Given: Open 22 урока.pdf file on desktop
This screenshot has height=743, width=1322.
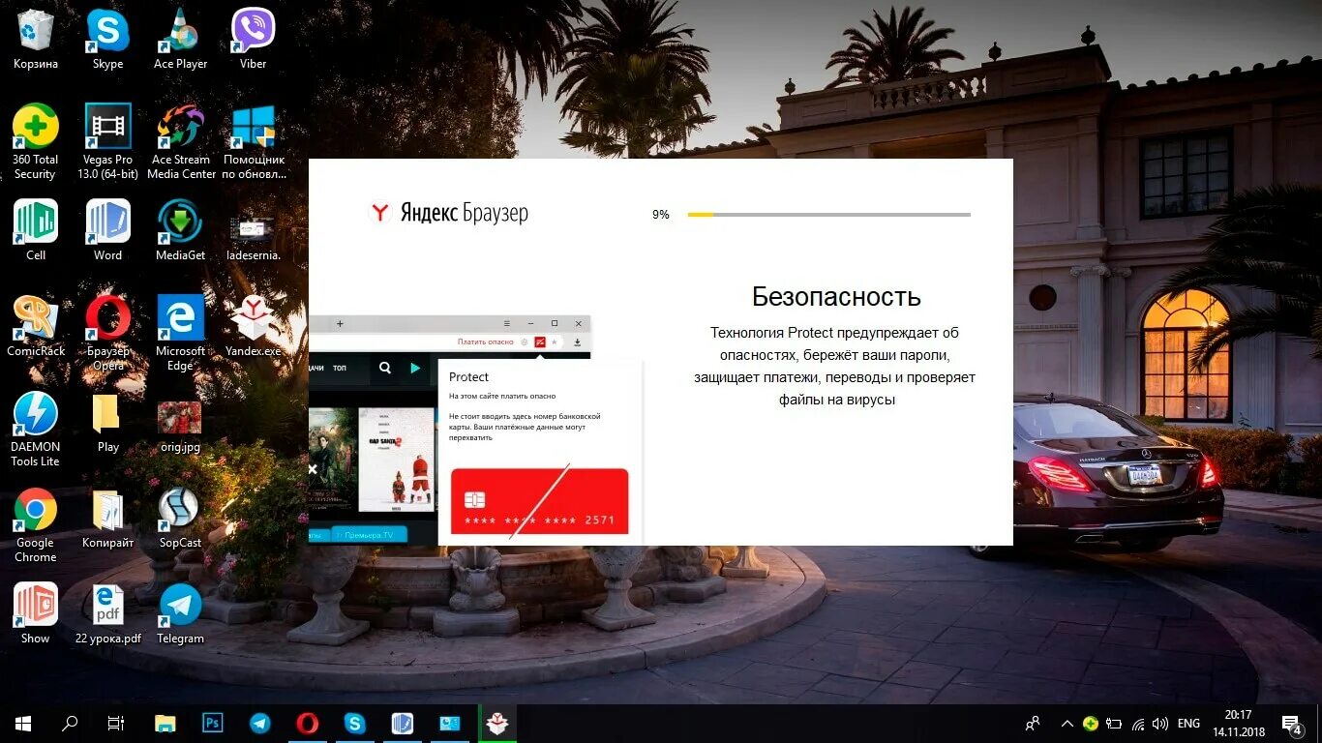Looking at the screenshot, I should tap(107, 613).
